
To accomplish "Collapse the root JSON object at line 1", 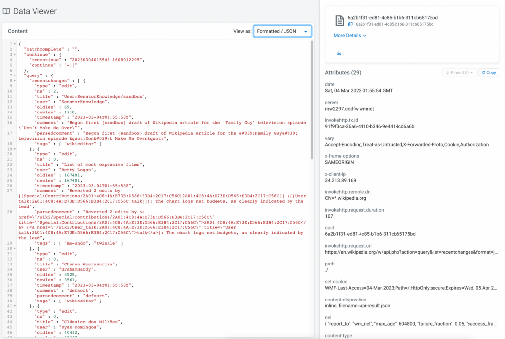I will tap(14, 44).
